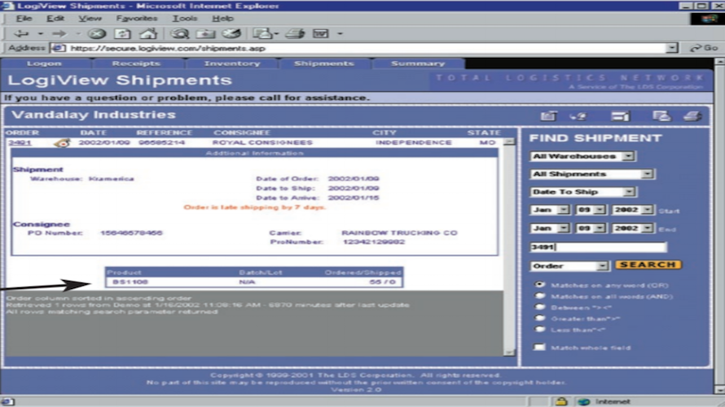Click first export icon in Vandalay header
Image resolution: width=725 pixels, height=407 pixels.
click(x=548, y=116)
